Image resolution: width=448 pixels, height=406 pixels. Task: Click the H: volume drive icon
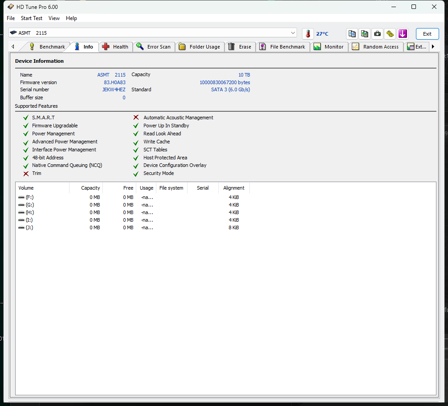point(21,213)
